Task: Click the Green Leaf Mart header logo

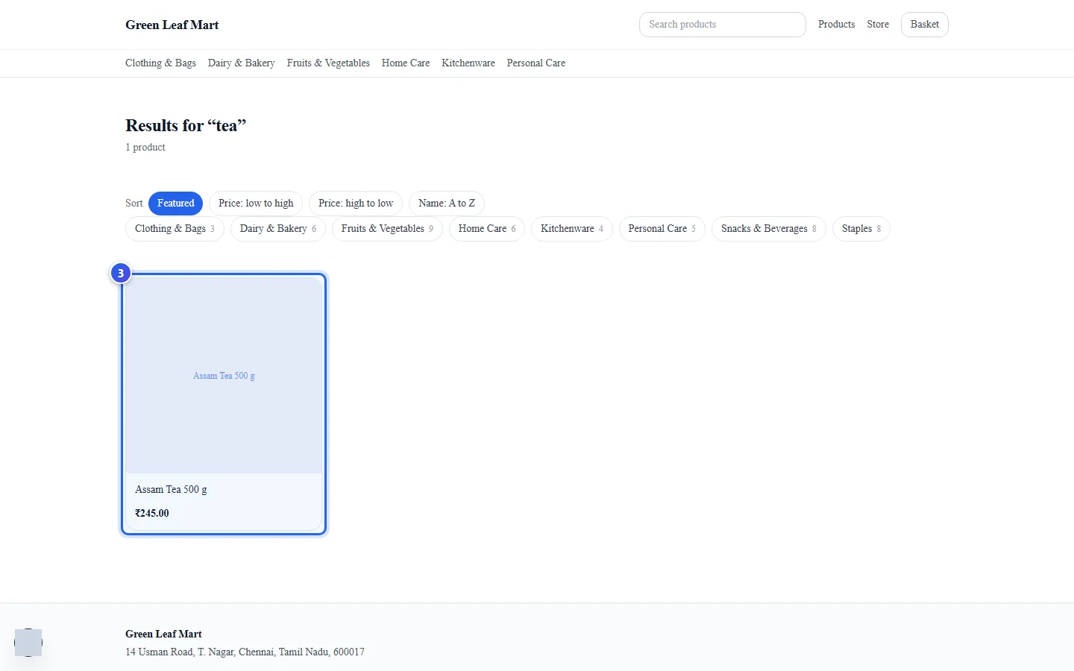Action: (172, 25)
